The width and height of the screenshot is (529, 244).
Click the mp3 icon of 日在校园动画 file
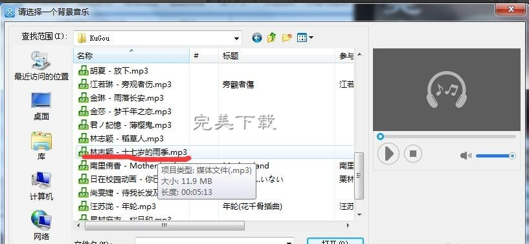point(83,179)
